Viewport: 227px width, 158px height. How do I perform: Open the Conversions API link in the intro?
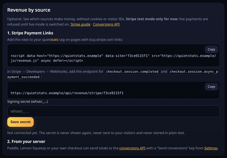(x=106, y=24)
